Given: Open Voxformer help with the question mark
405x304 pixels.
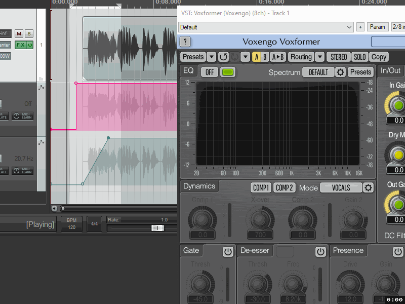Looking at the screenshot, I should coord(185,42).
